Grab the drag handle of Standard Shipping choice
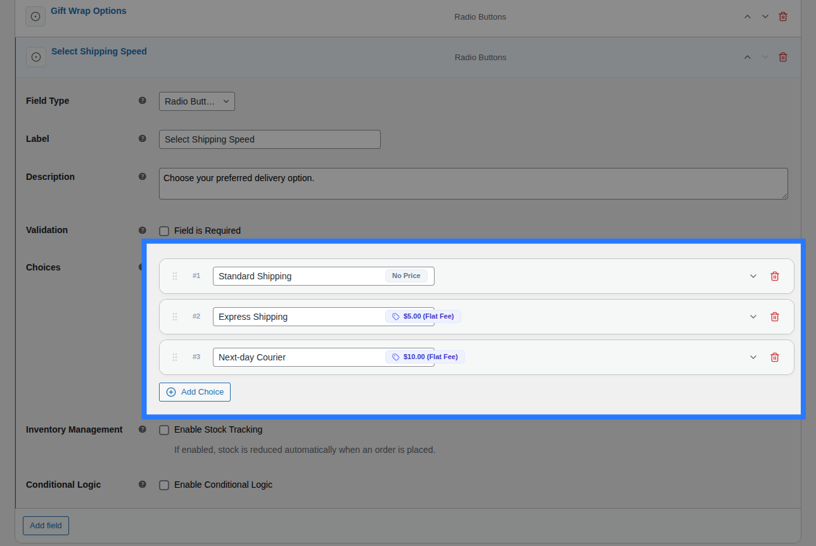The width and height of the screenshot is (816, 546). coord(175,276)
